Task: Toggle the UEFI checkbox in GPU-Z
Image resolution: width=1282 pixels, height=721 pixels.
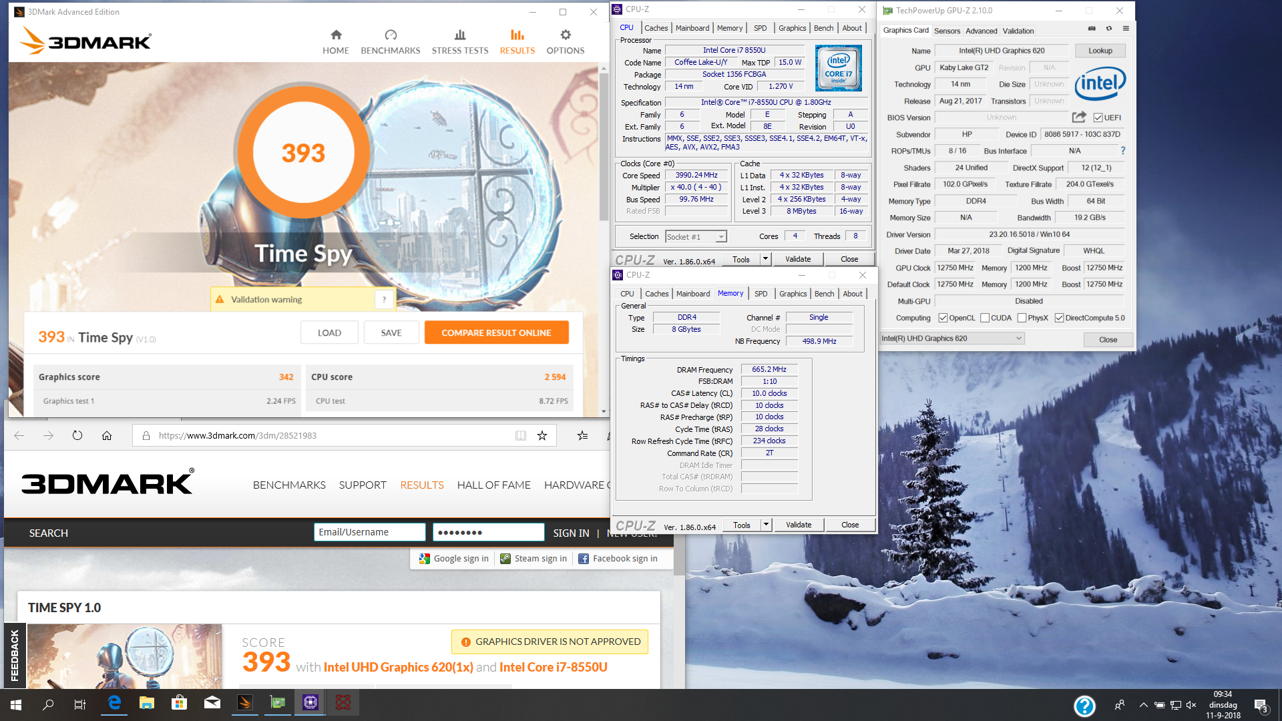Action: point(1098,117)
